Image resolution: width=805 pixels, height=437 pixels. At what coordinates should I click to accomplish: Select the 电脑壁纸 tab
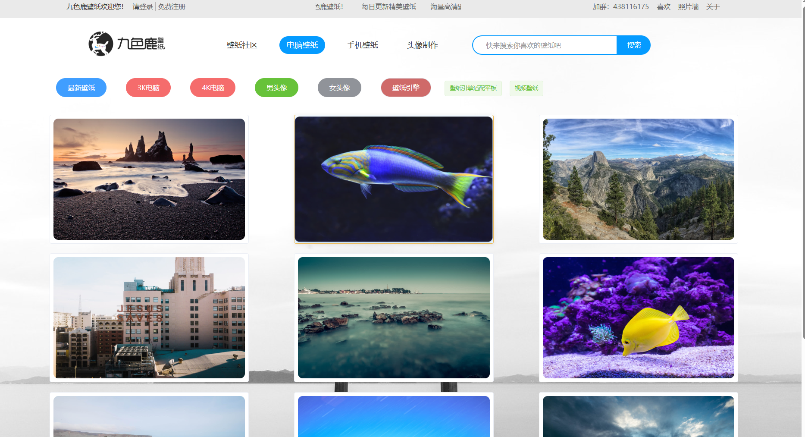(x=302, y=45)
